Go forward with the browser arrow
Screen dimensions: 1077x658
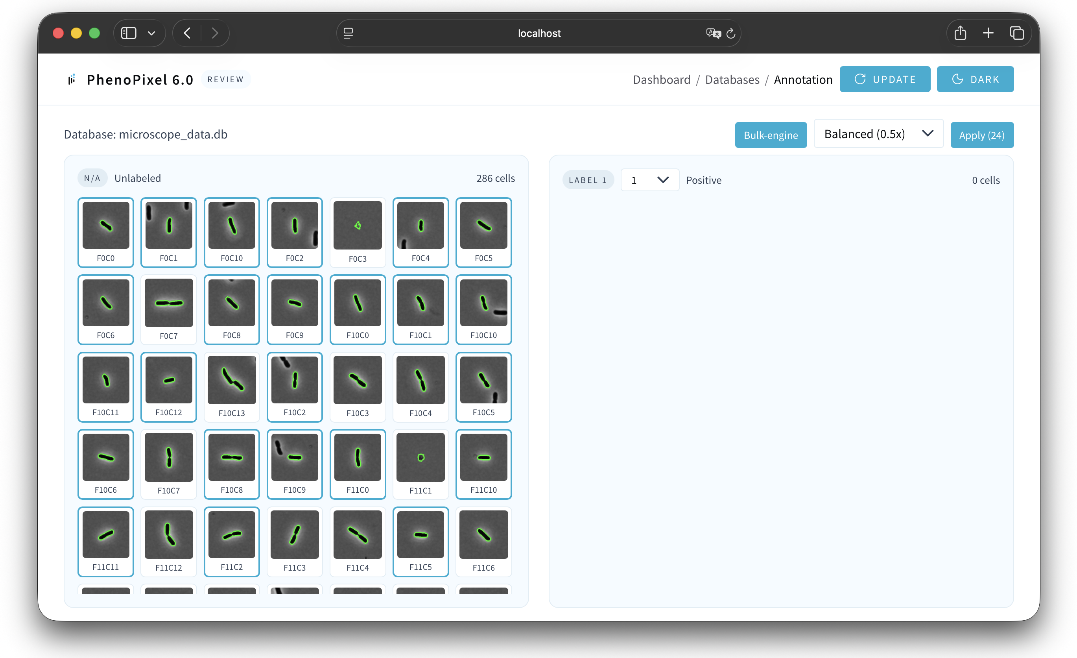coord(215,33)
